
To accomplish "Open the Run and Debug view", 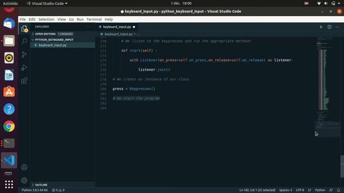I will click(24, 68).
